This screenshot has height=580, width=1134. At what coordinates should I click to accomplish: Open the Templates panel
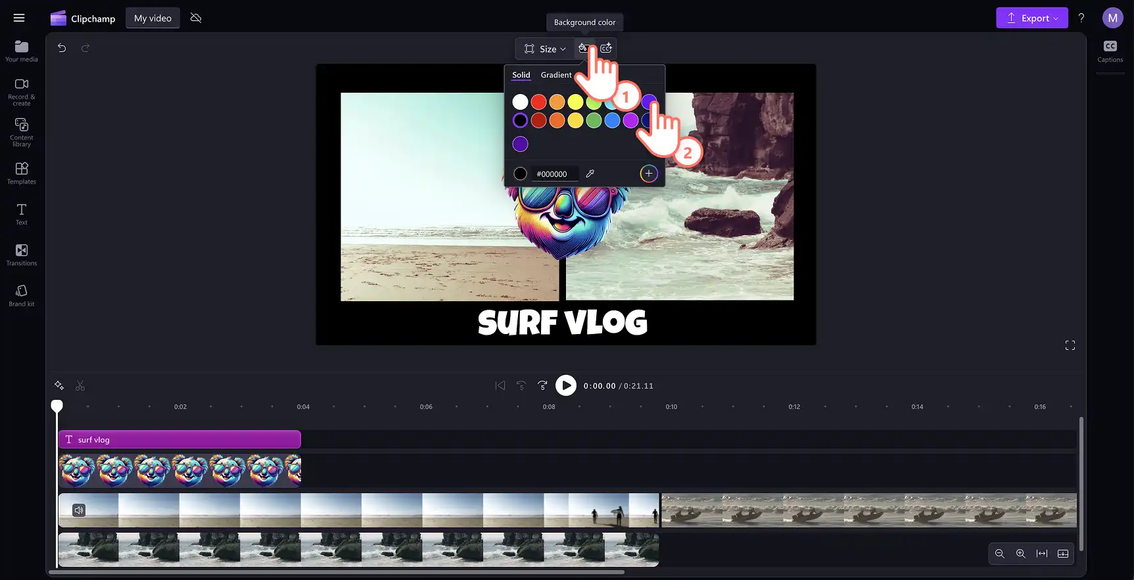[x=22, y=174]
